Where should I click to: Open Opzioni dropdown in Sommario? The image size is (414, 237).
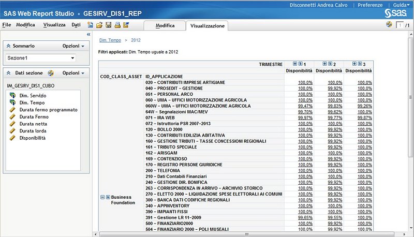pos(73,46)
